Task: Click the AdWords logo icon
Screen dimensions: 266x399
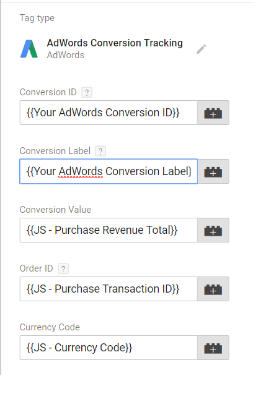Action: pos(29,49)
